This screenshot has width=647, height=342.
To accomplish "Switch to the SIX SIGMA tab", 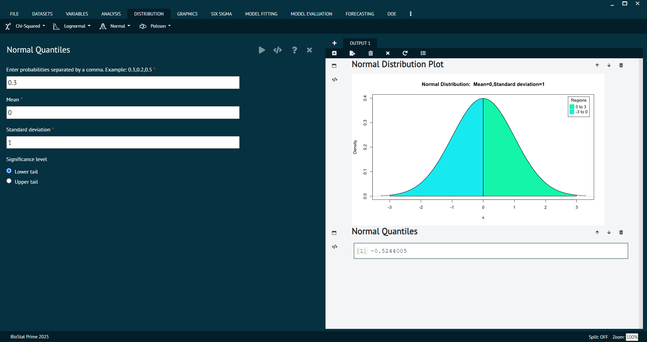I will pos(221,14).
